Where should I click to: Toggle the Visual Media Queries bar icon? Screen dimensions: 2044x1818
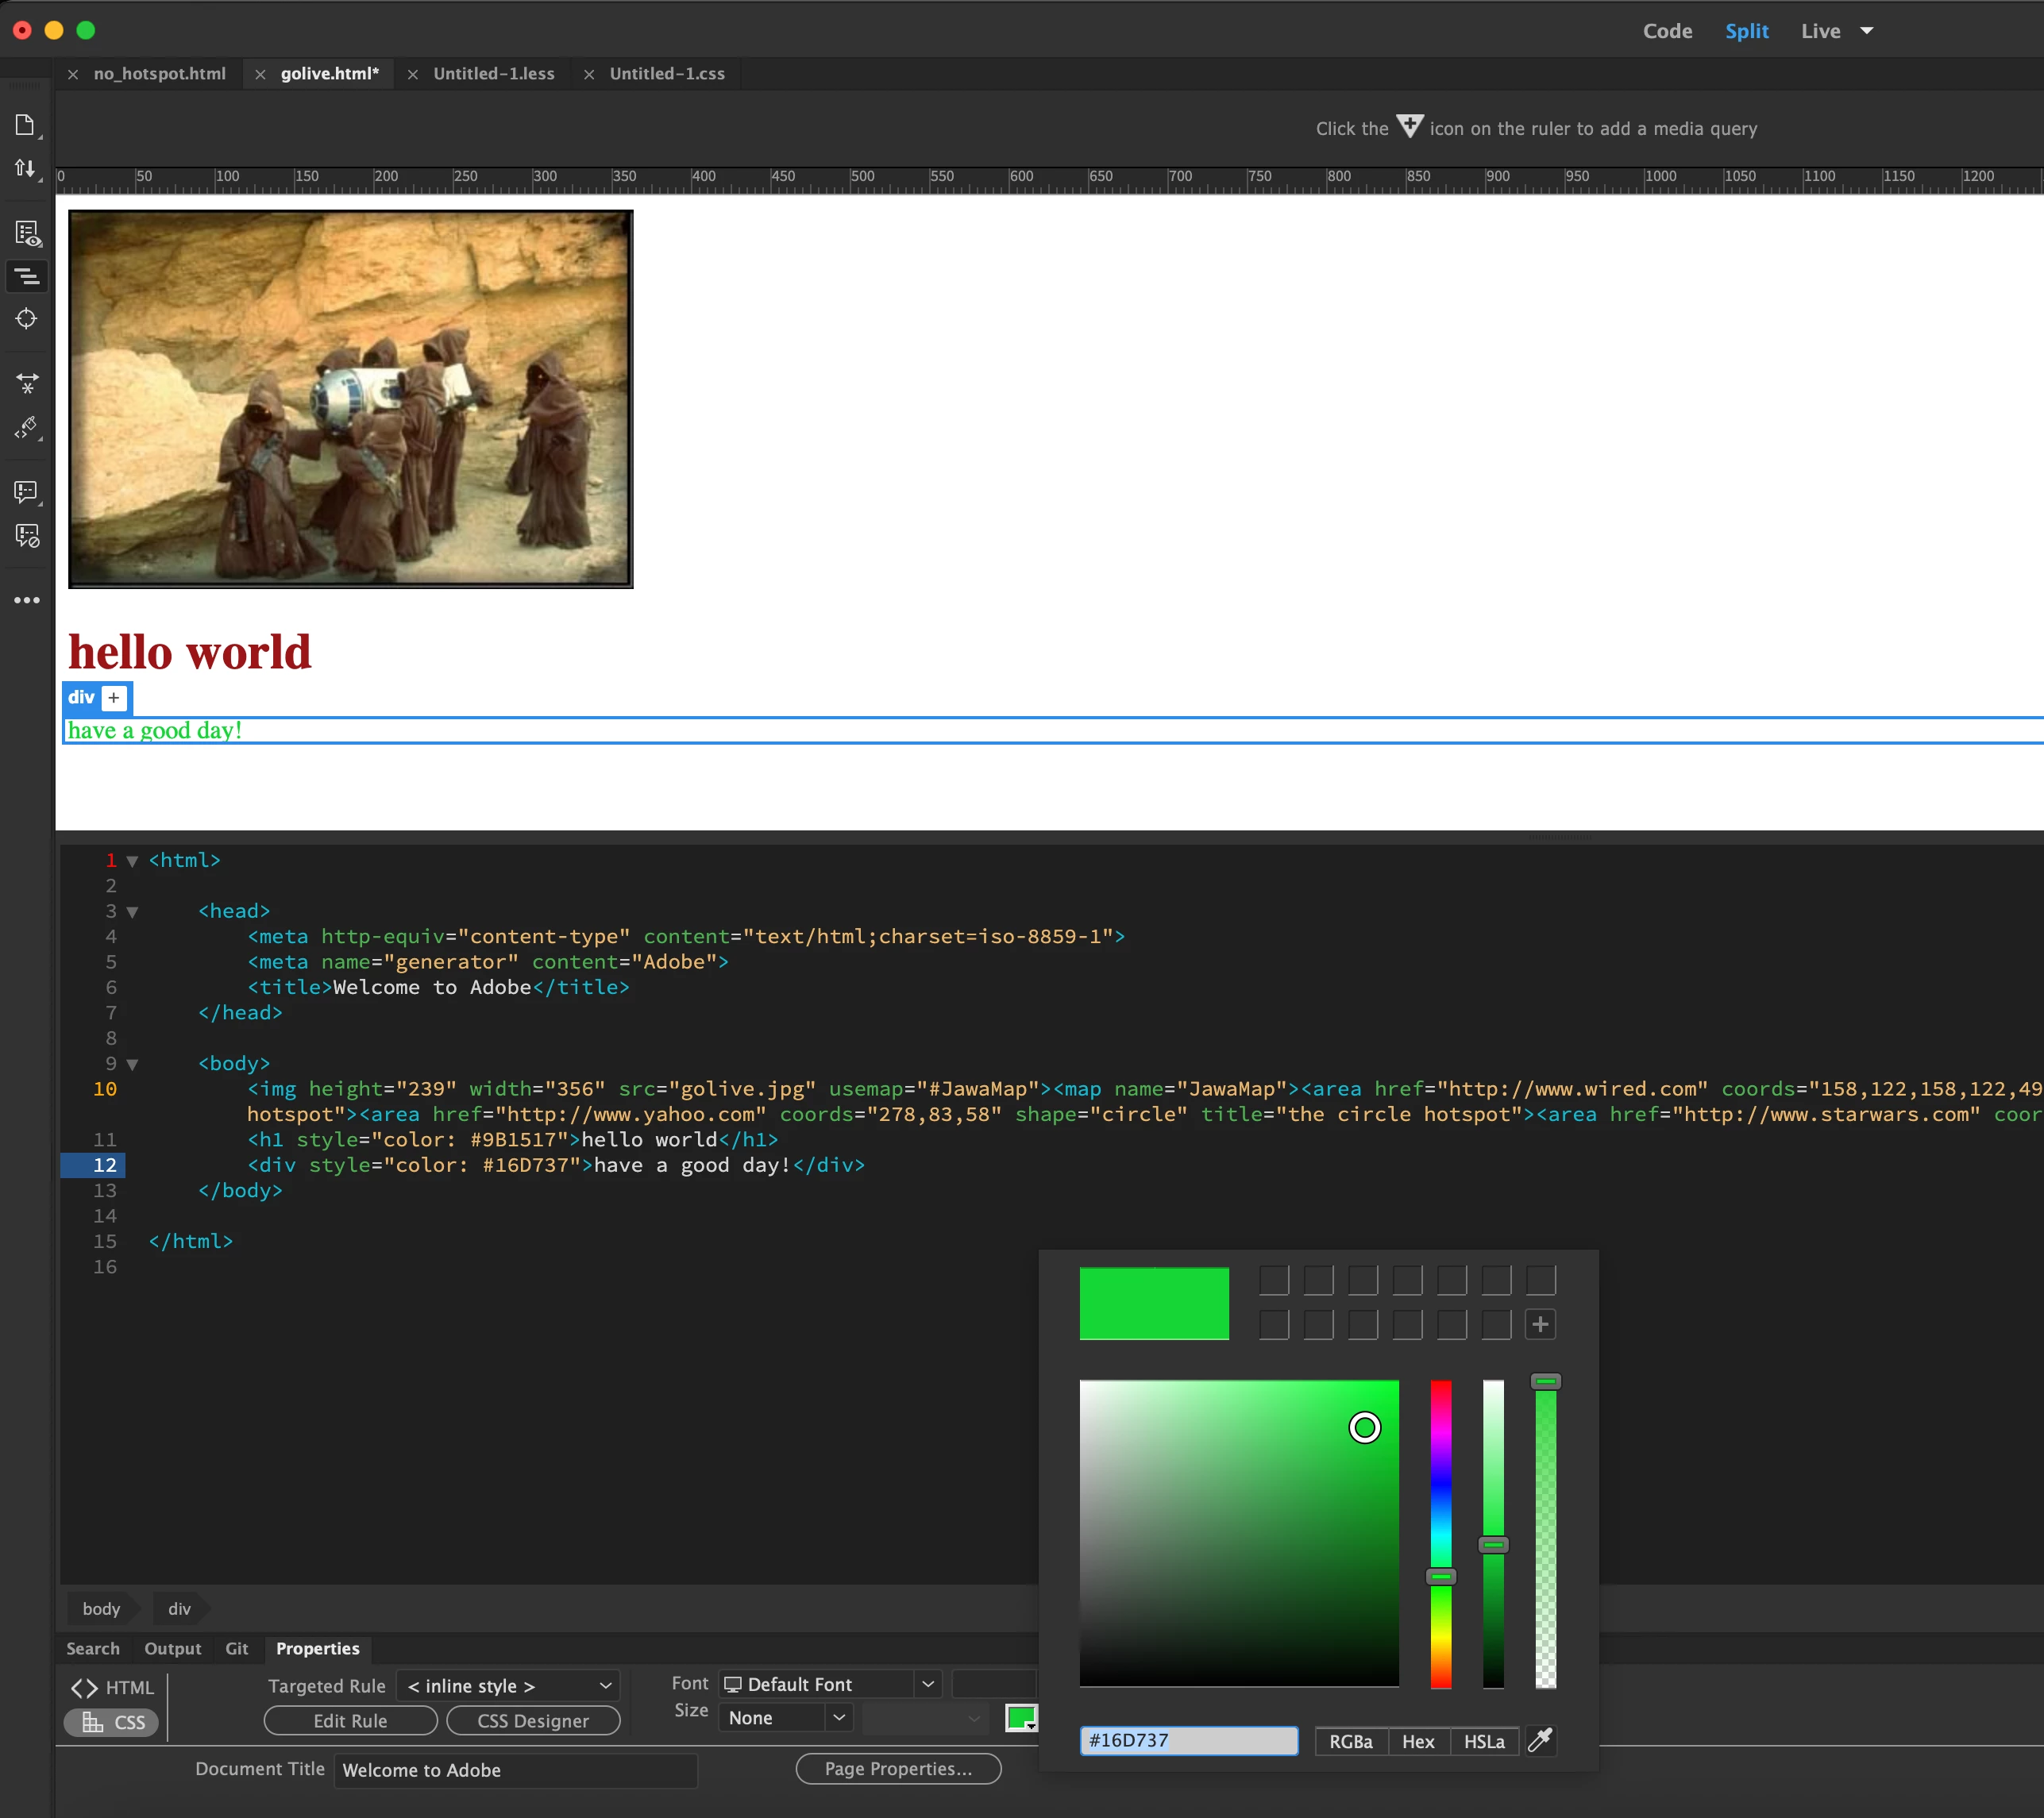(x=27, y=276)
